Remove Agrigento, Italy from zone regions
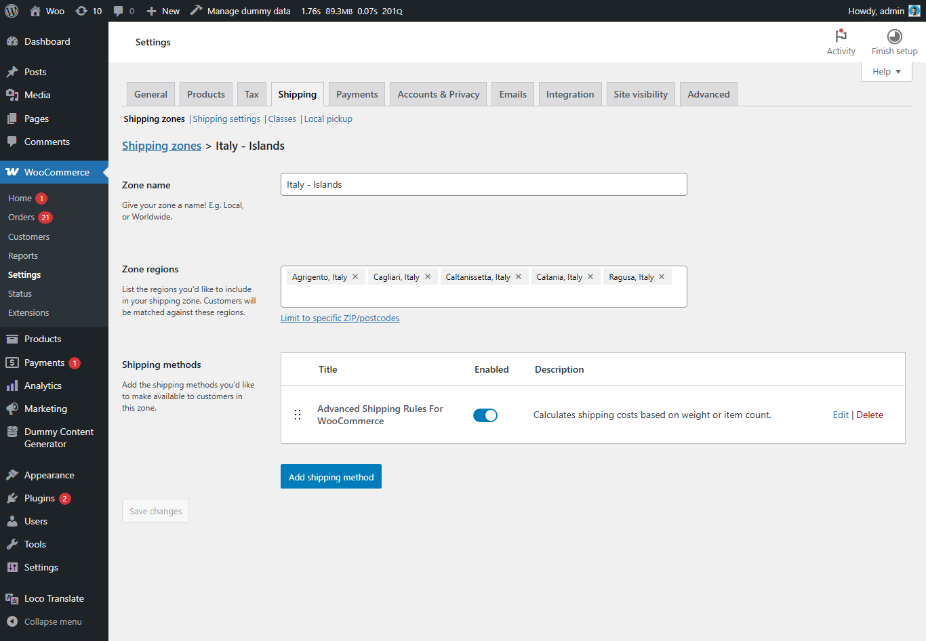 coord(355,276)
